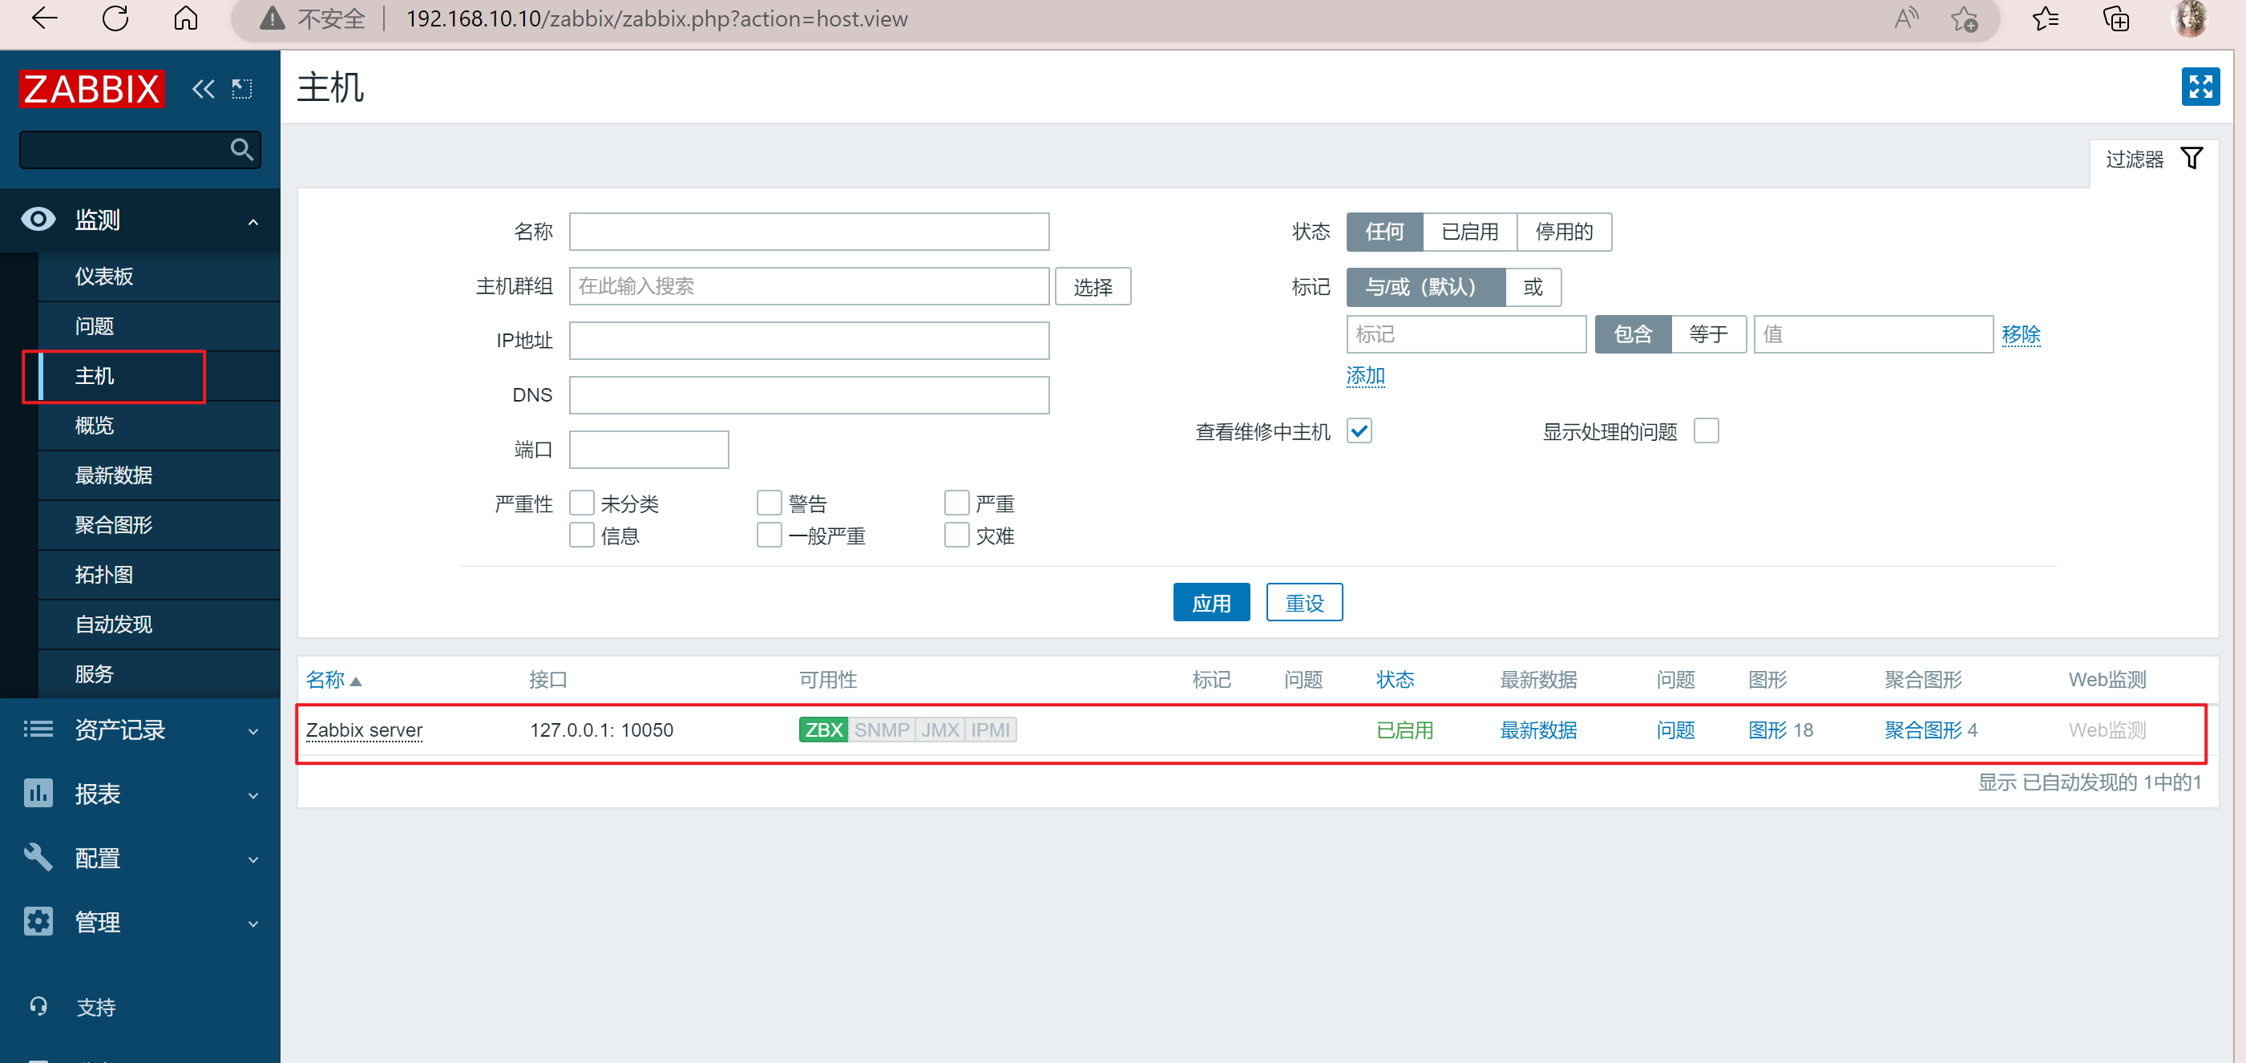
Task: Click the 资产记录 list icon
Action: pos(38,729)
